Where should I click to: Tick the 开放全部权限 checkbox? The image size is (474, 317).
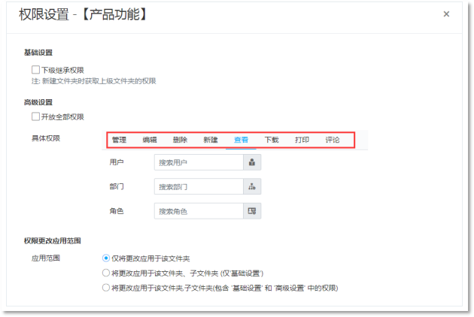[35, 116]
